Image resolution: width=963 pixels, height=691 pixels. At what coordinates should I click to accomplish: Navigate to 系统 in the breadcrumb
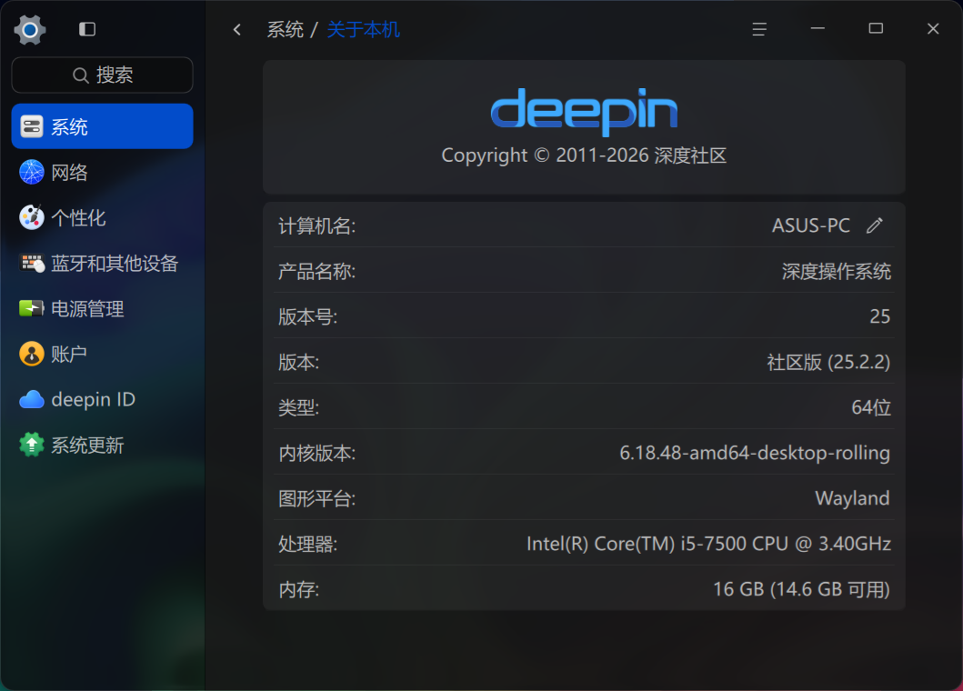click(286, 29)
